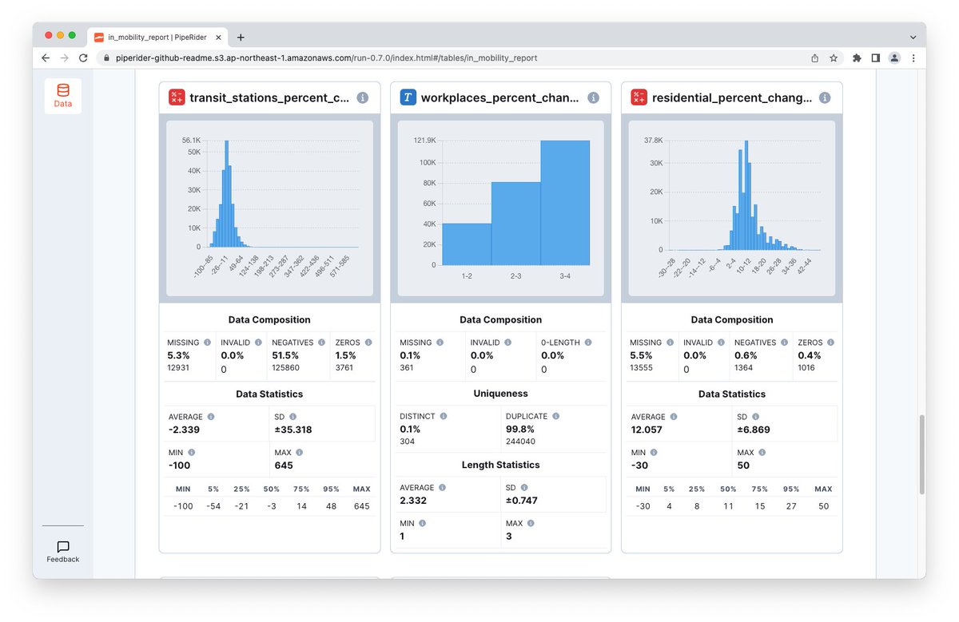This screenshot has height=622, width=959.
Task: Click SD info icon in residential card
Action: [x=756, y=417]
